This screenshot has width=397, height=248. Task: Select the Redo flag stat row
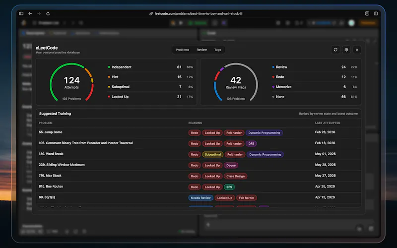[315, 77]
